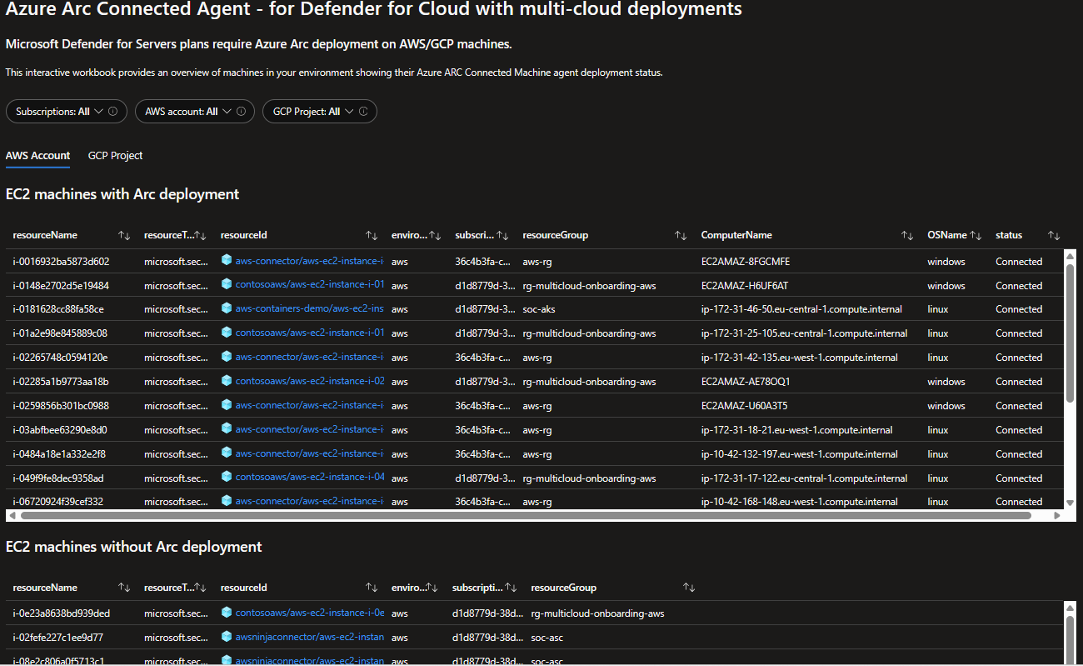Click the info icon on the GCP Project filter
Image resolution: width=1083 pixels, height=666 pixels.
click(362, 111)
